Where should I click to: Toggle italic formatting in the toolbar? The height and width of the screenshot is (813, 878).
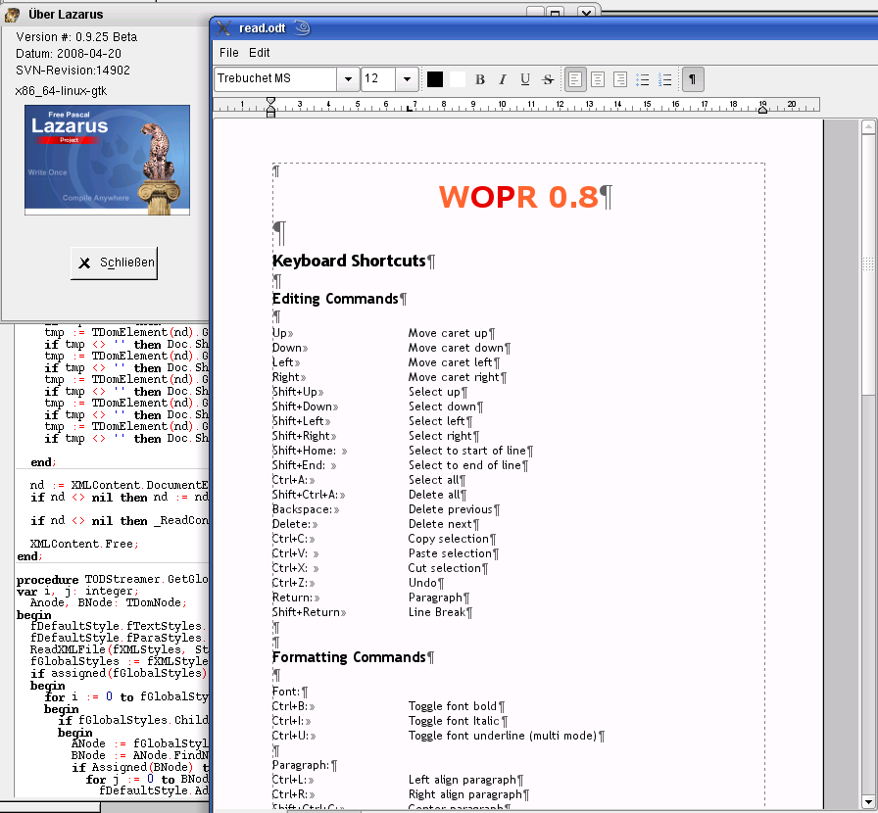[x=503, y=79]
